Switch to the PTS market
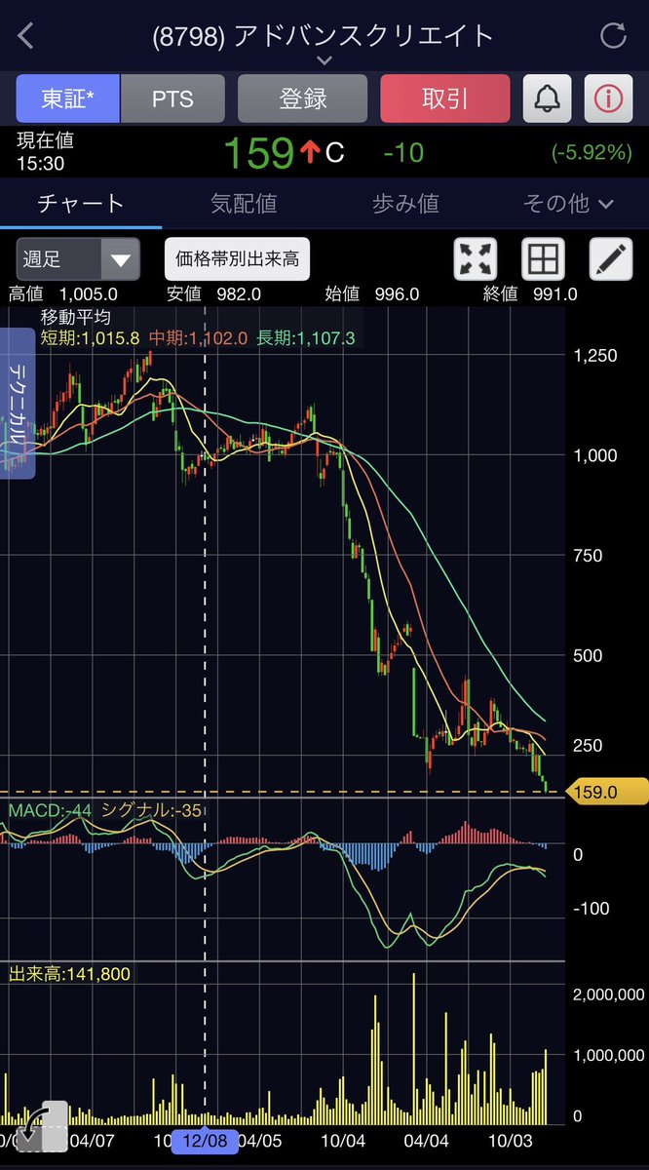Screen dimensions: 649x1170 172,98
